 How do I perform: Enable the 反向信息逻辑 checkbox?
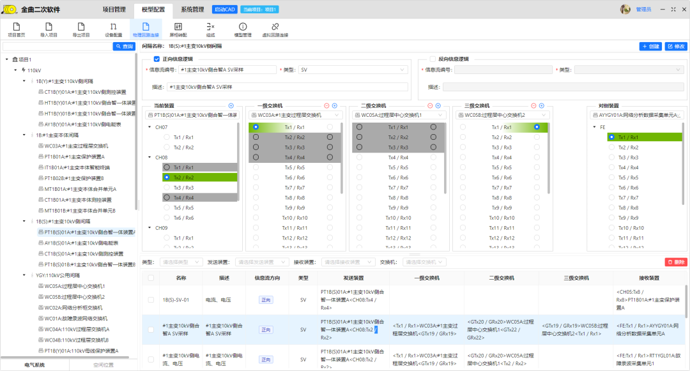(x=433, y=59)
